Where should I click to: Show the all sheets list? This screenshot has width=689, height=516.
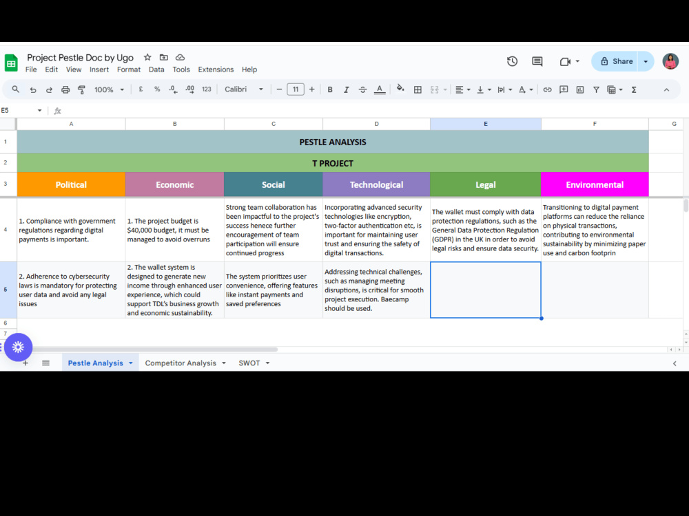[x=45, y=363]
